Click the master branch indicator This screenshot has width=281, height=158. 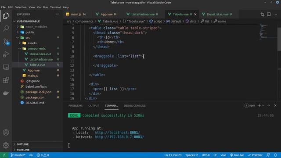pyautogui.click(x=18, y=155)
